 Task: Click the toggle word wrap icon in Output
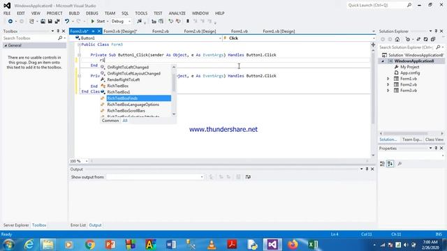coord(248,177)
